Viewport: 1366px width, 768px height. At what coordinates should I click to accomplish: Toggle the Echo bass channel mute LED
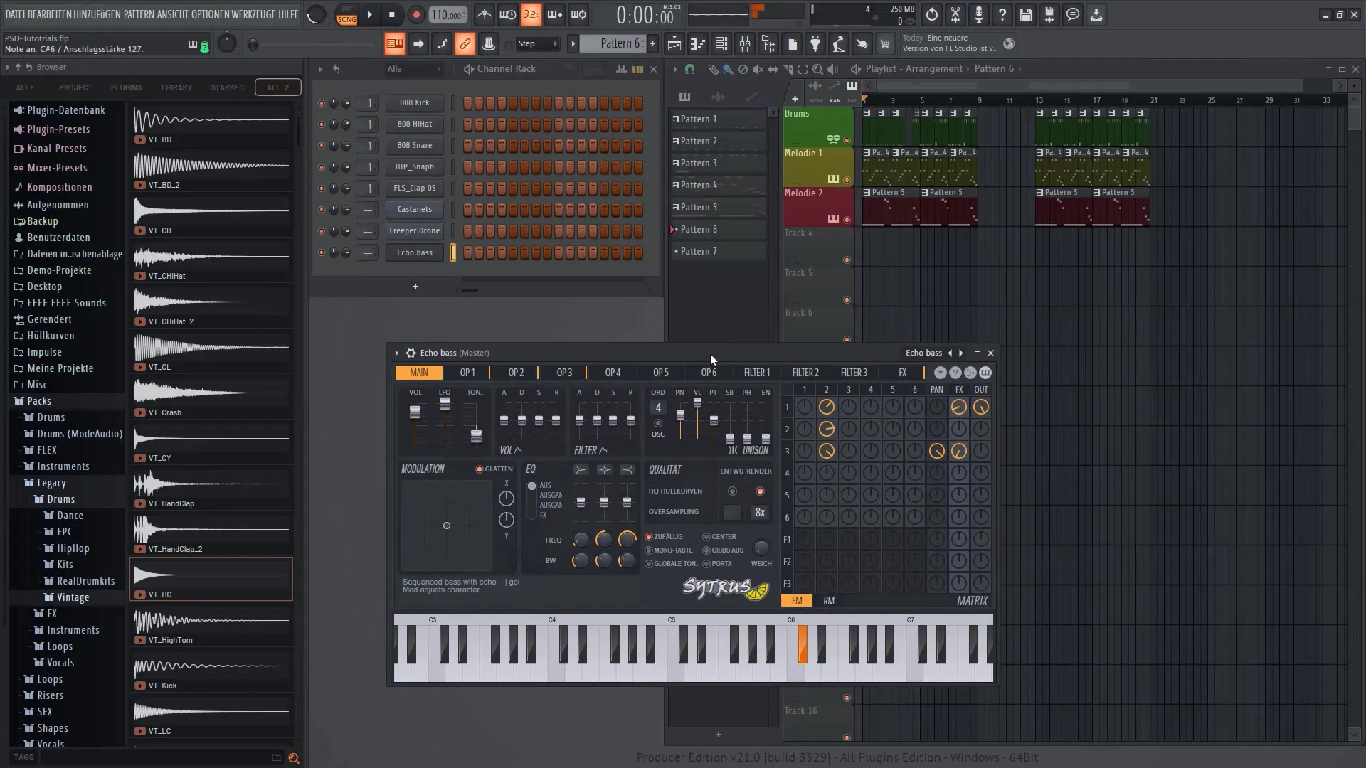(322, 252)
